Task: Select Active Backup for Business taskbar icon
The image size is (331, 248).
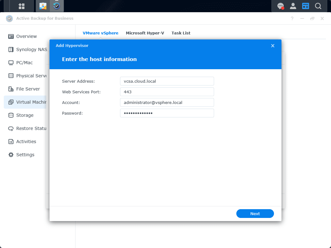Action: [56, 6]
